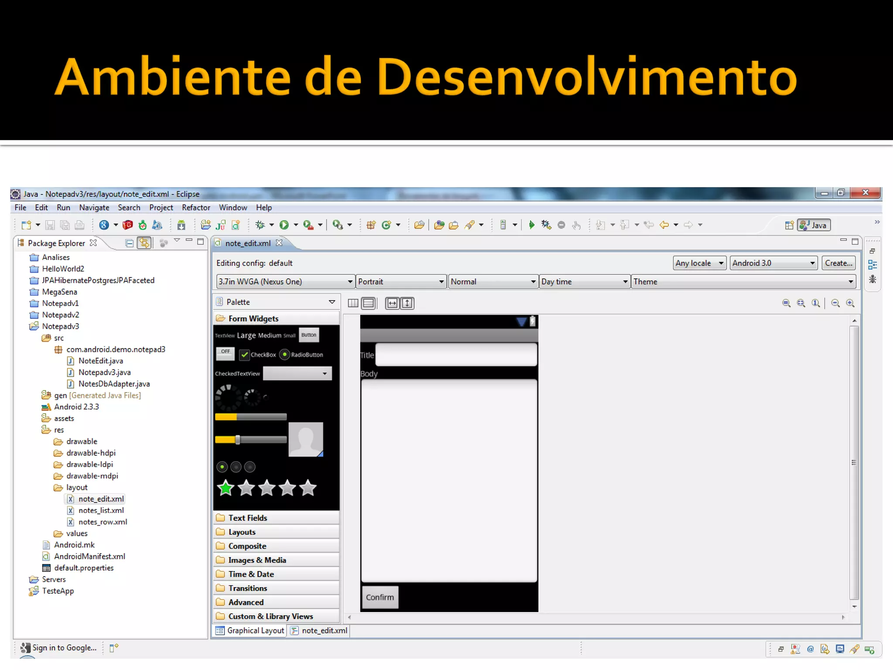Open the Android 3.0 target dropdown

pyautogui.click(x=773, y=263)
